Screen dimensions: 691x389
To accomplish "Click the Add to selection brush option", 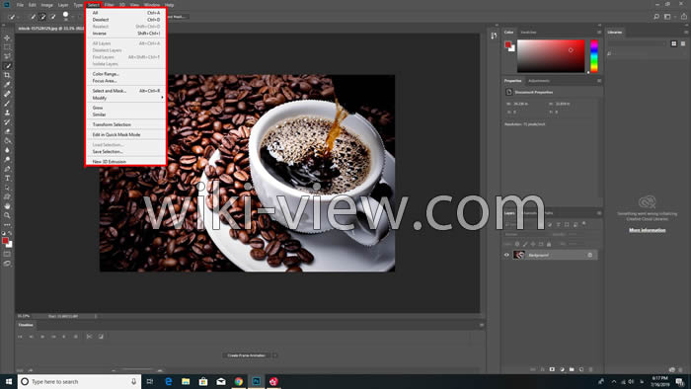I will (42, 17).
